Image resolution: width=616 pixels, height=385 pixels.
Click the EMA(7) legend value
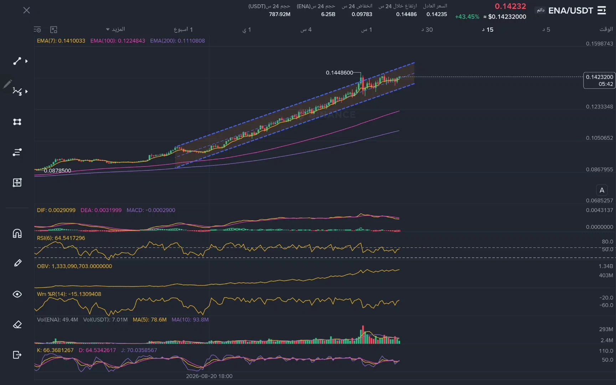(61, 41)
